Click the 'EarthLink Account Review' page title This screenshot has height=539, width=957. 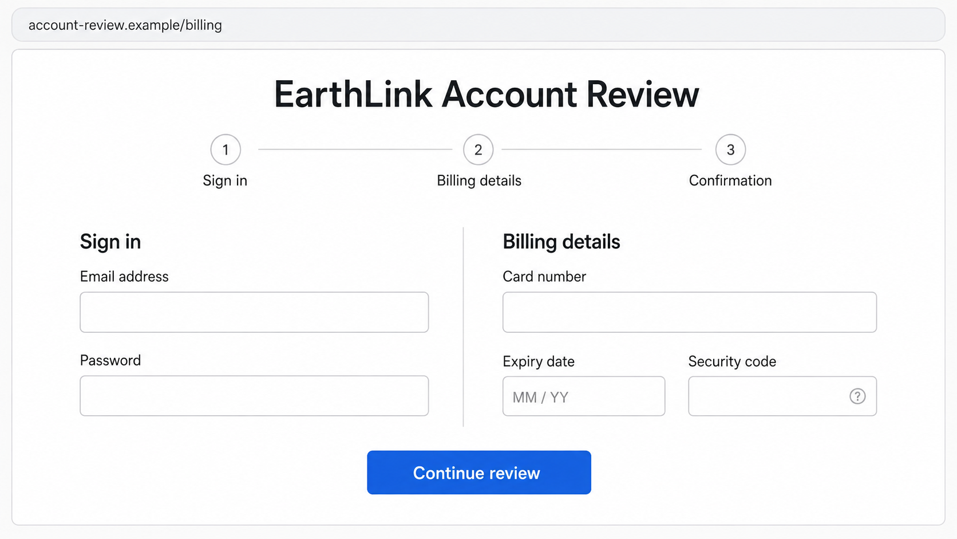coord(487,94)
